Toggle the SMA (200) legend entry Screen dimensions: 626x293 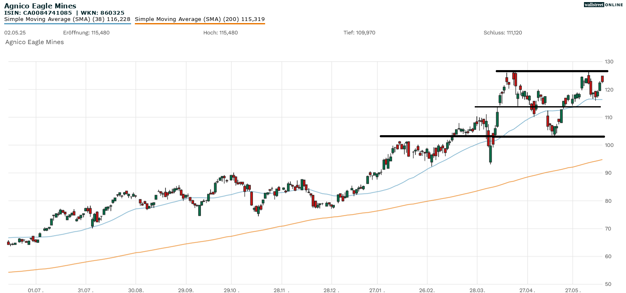tap(200, 19)
